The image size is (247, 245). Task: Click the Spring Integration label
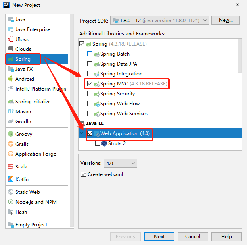click(x=121, y=74)
